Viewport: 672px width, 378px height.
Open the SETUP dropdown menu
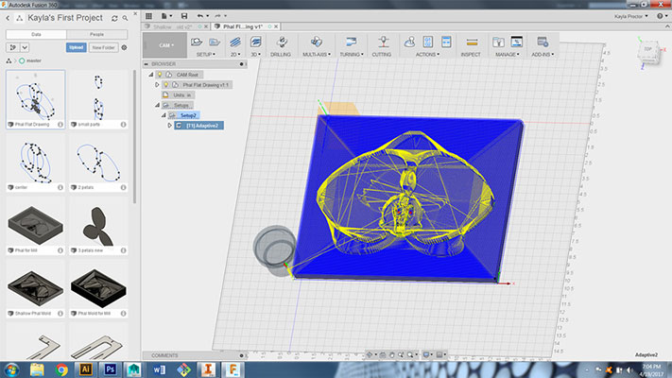(206, 55)
